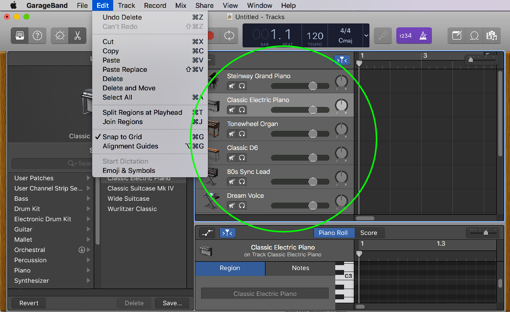Solo the Classic Electric Piano track
This screenshot has width=510, height=312.
pyautogui.click(x=242, y=110)
